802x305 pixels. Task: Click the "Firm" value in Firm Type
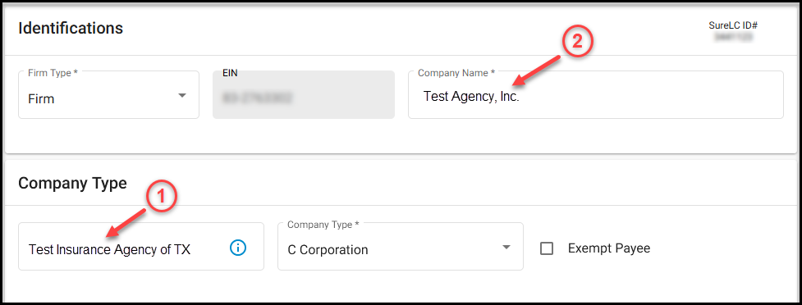(x=41, y=98)
